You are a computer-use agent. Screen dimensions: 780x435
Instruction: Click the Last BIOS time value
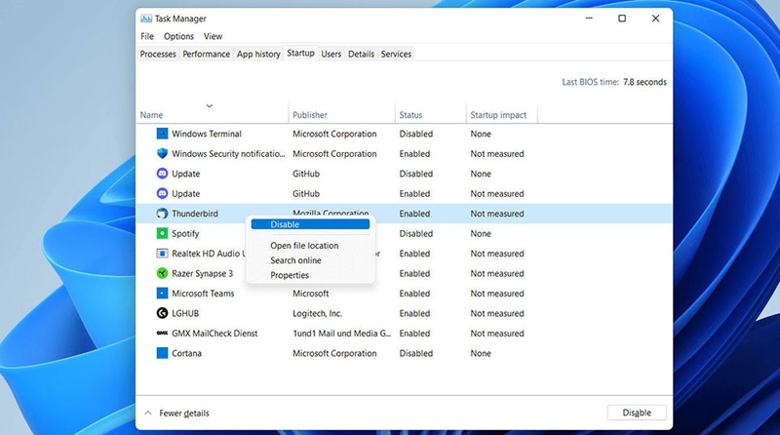pyautogui.click(x=644, y=82)
